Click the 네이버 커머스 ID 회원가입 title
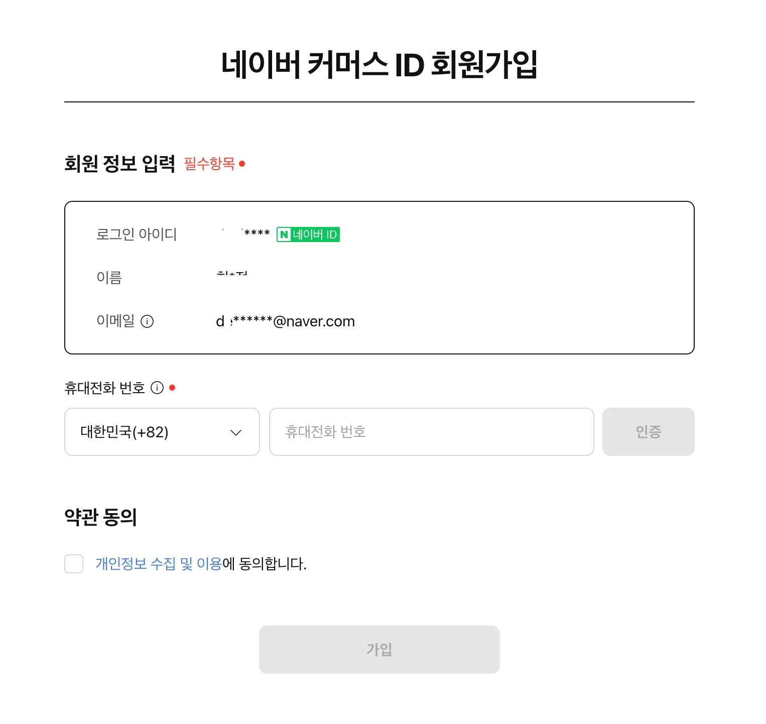This screenshot has width=766, height=724. pos(379,64)
